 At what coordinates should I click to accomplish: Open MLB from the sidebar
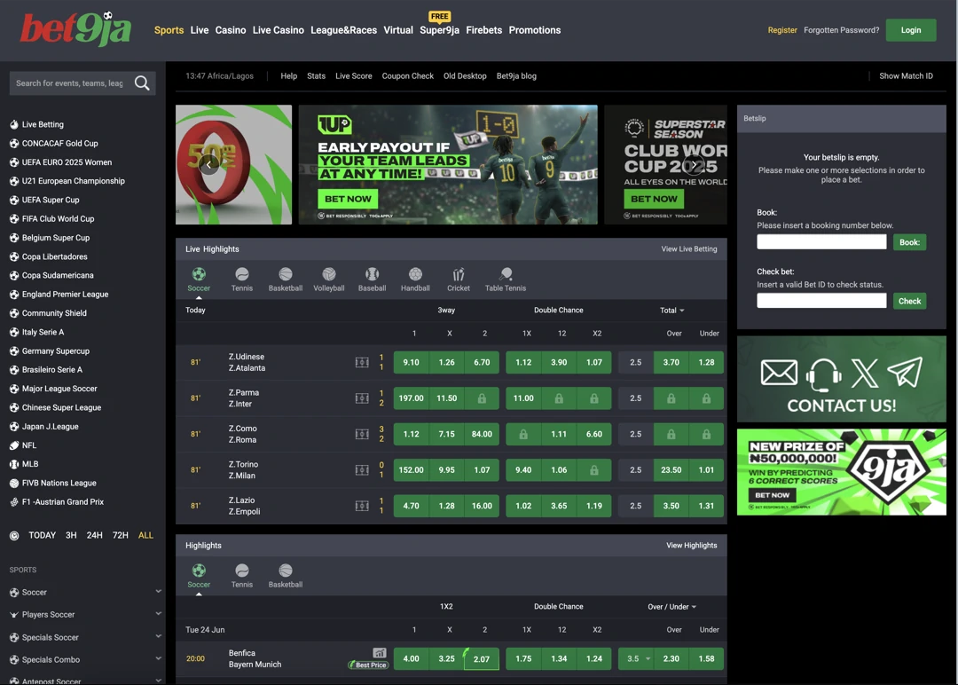pyautogui.click(x=30, y=464)
